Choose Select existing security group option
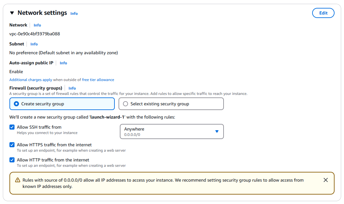 [125, 104]
